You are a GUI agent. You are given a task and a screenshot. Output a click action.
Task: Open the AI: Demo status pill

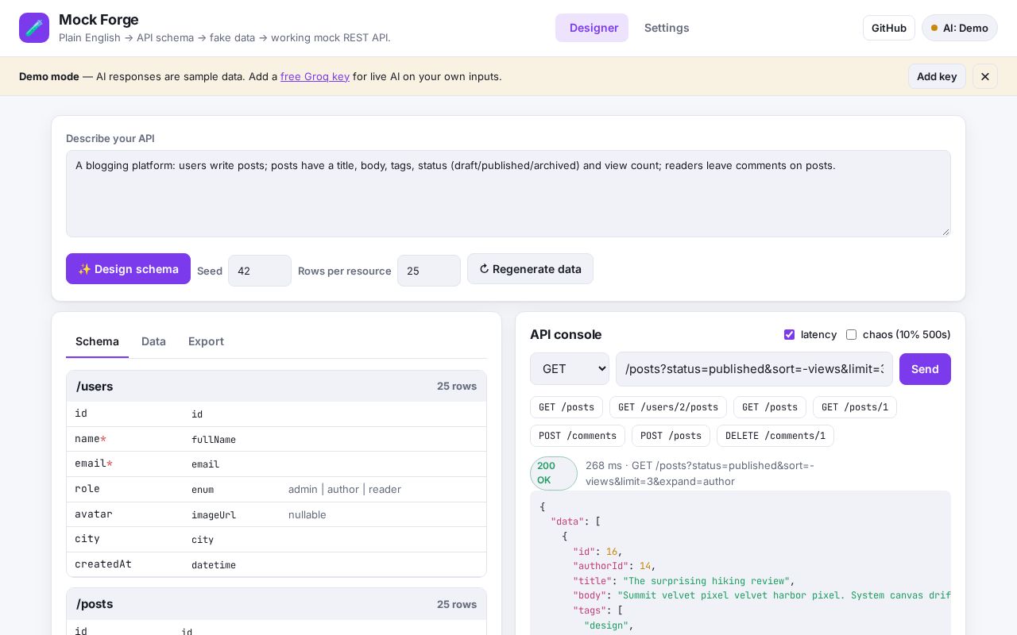pyautogui.click(x=960, y=28)
